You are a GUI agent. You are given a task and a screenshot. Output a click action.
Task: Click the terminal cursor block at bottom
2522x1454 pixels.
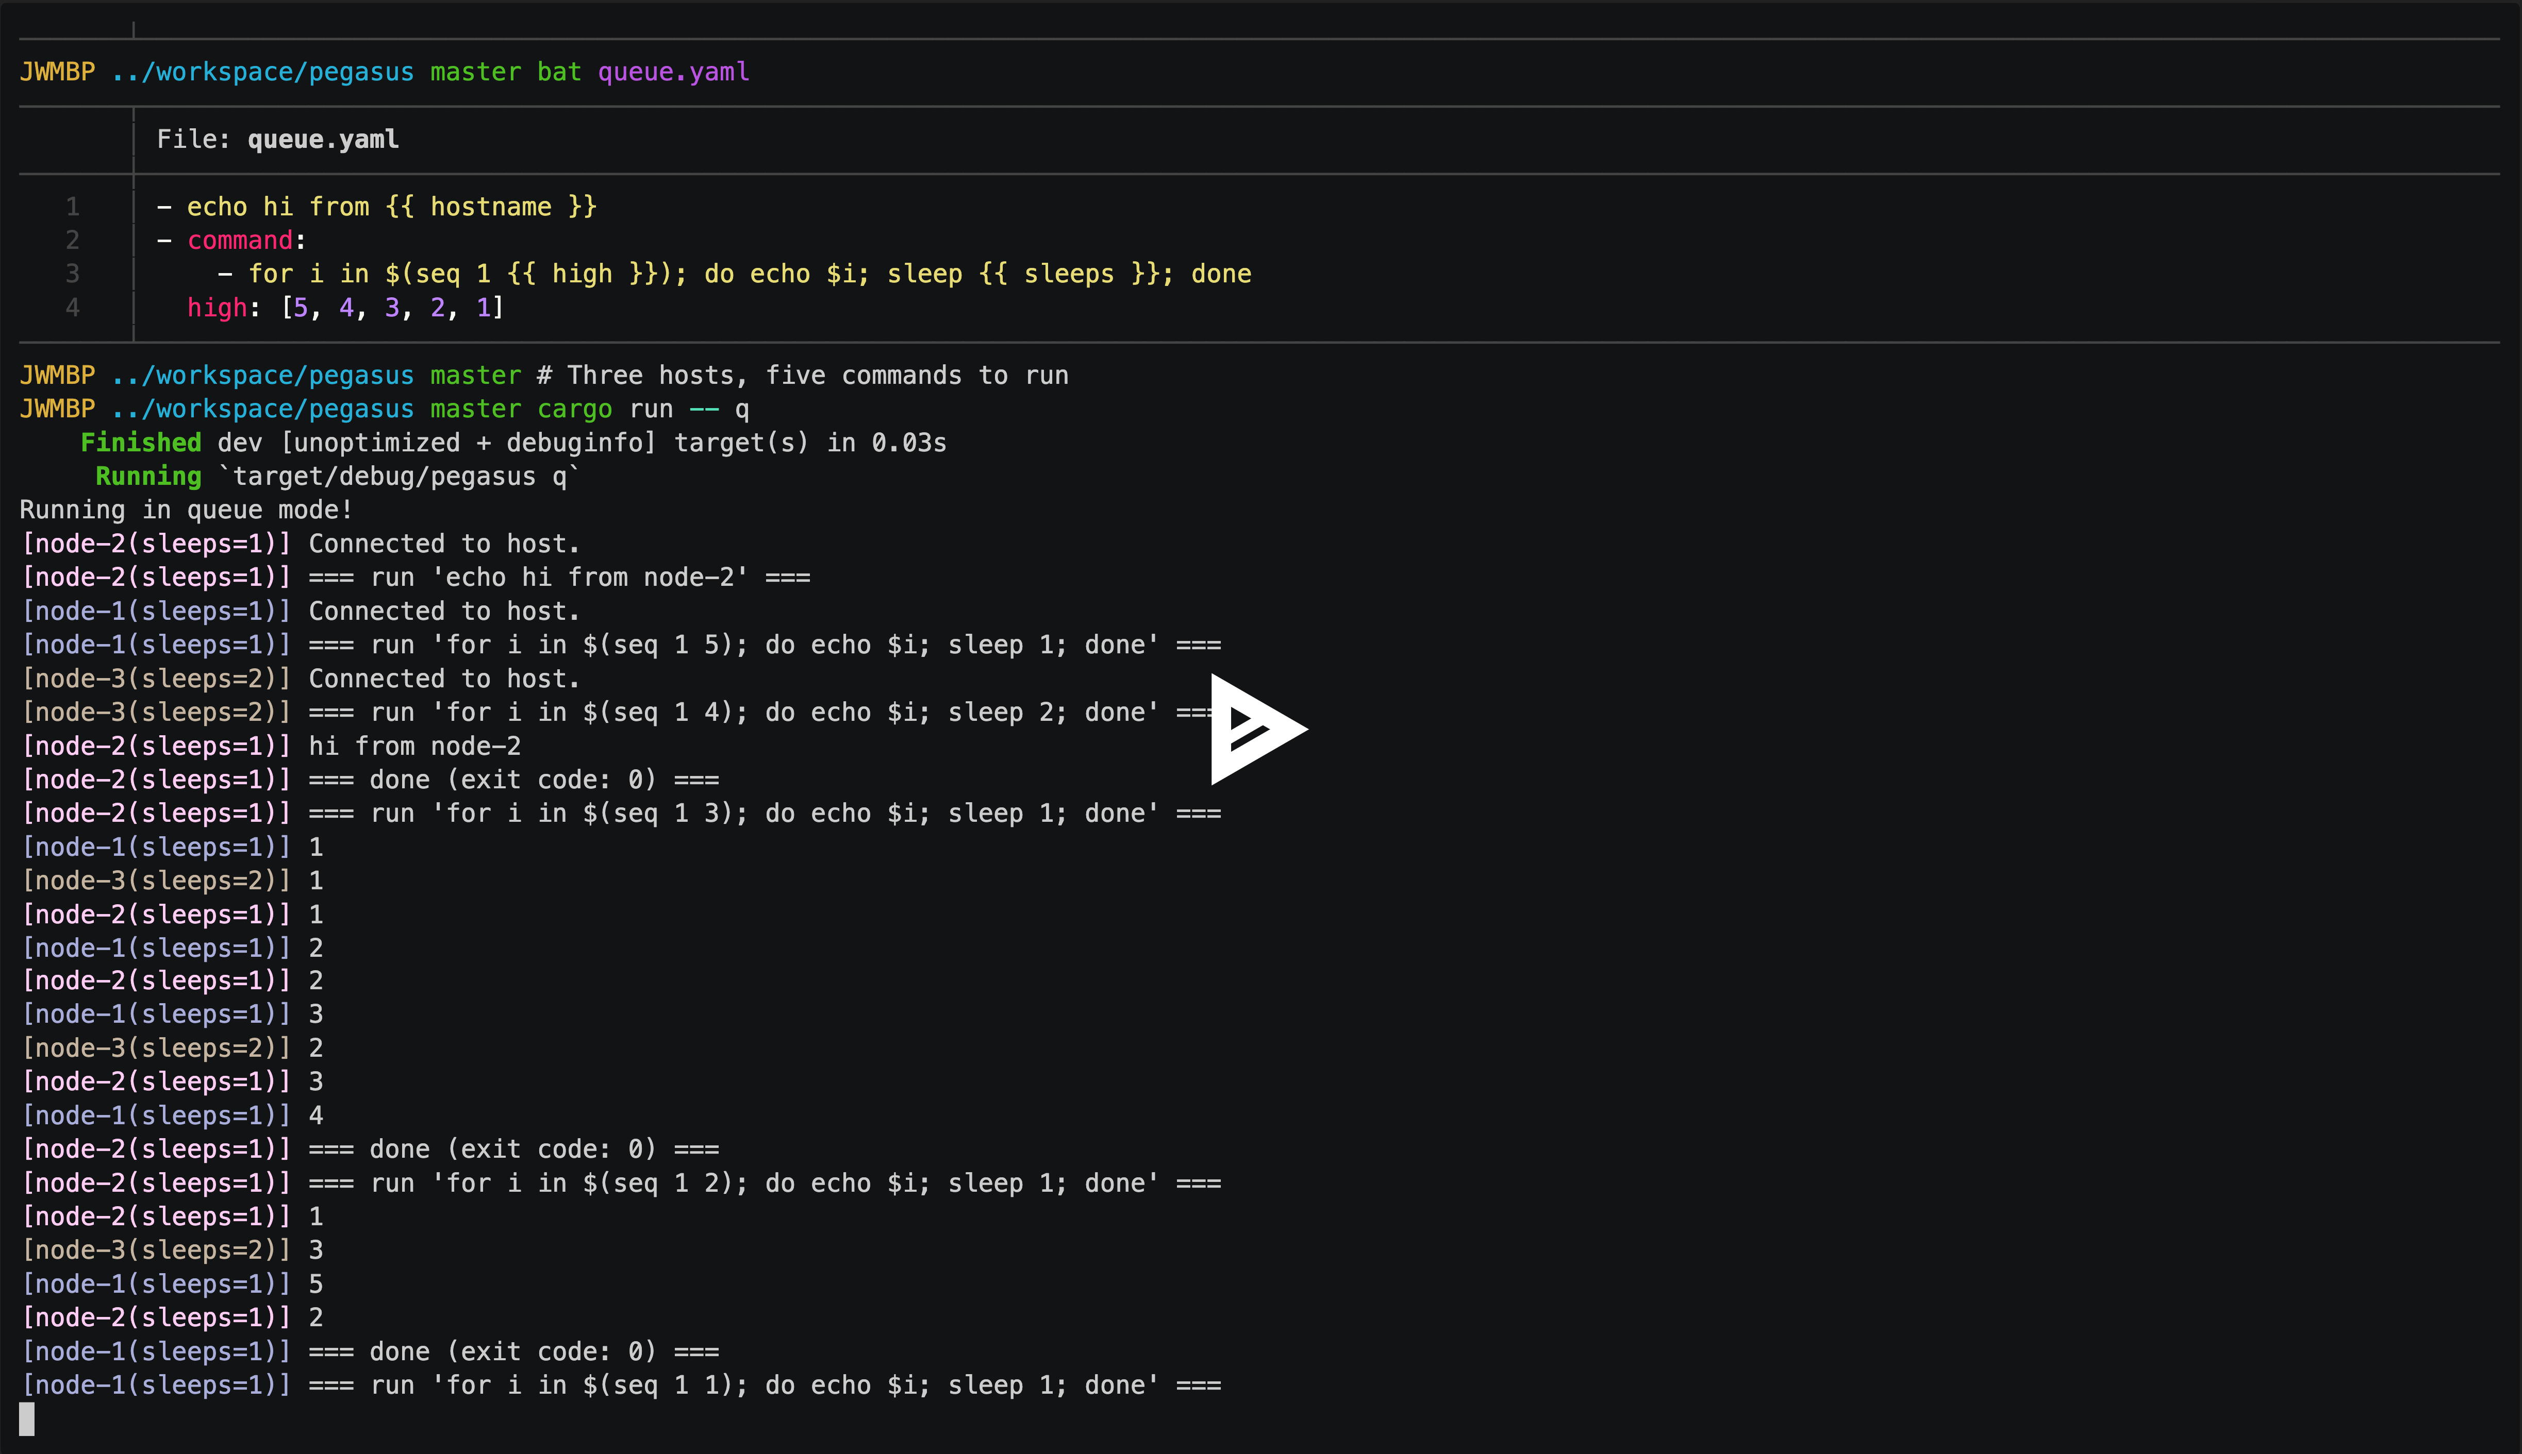pos(27,1418)
